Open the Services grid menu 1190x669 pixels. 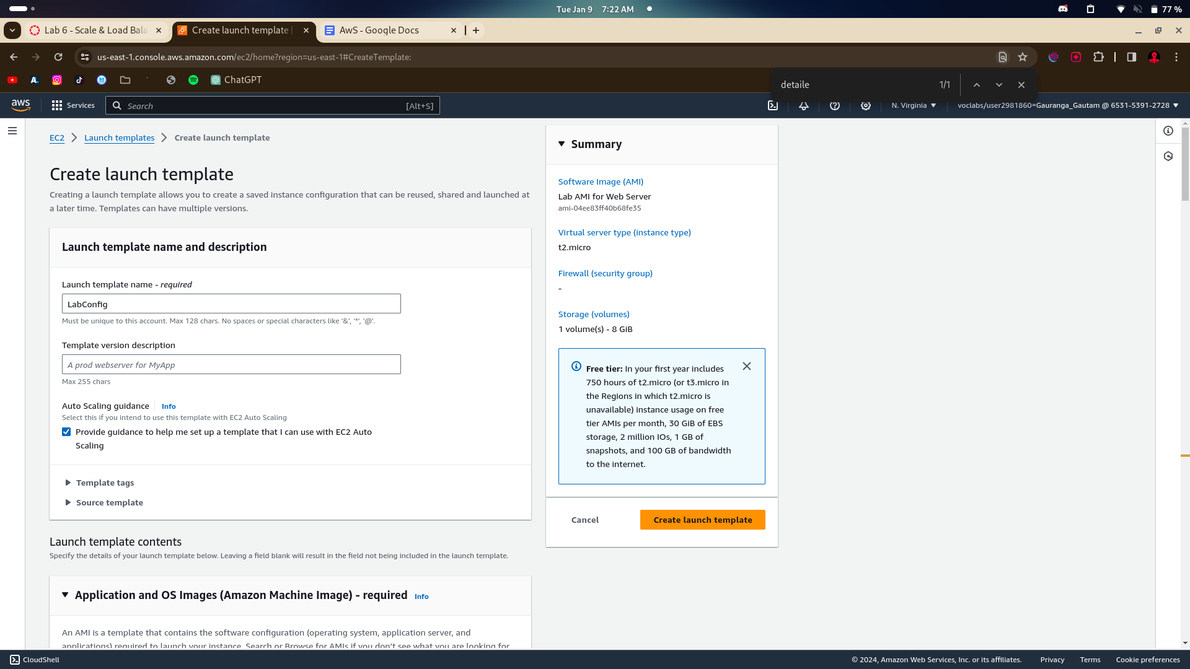click(x=73, y=105)
